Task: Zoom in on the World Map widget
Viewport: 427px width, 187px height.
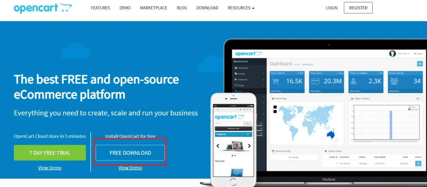Action: pos(275,107)
